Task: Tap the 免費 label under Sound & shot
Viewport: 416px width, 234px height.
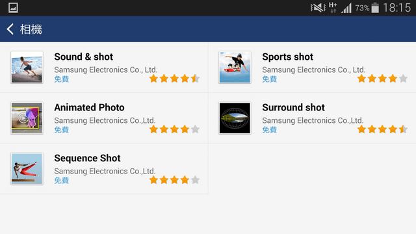Action: tap(62, 79)
